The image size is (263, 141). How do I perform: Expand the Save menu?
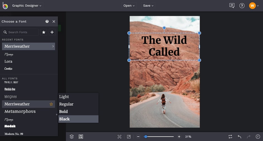point(148,6)
